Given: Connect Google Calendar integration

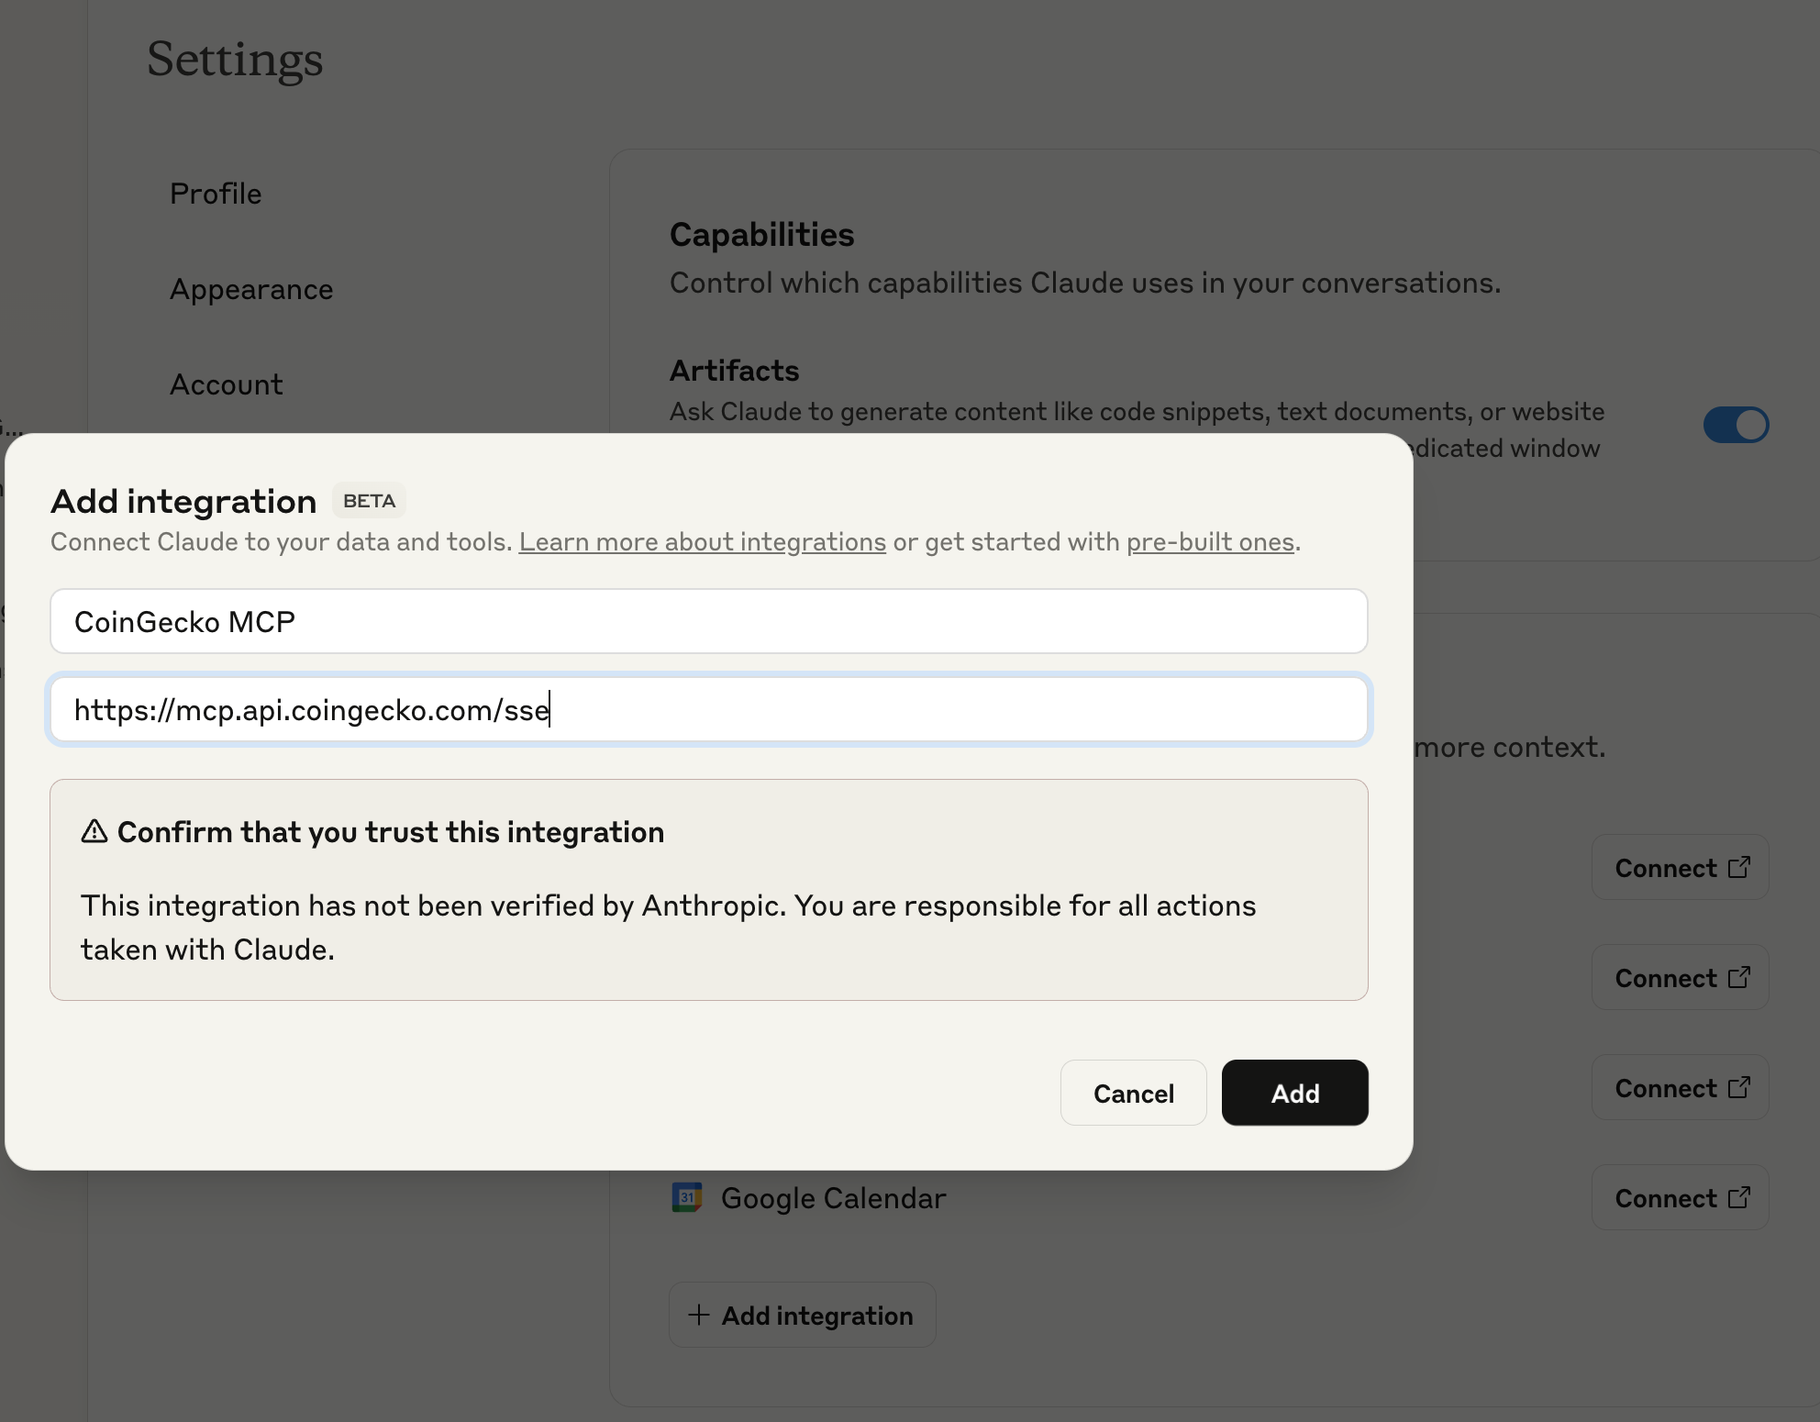Looking at the screenshot, I should (1680, 1197).
